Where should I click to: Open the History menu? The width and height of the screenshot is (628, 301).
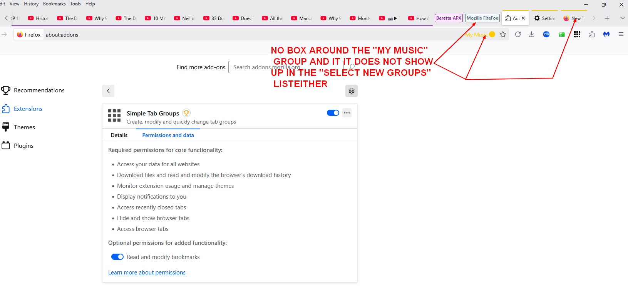point(31,4)
